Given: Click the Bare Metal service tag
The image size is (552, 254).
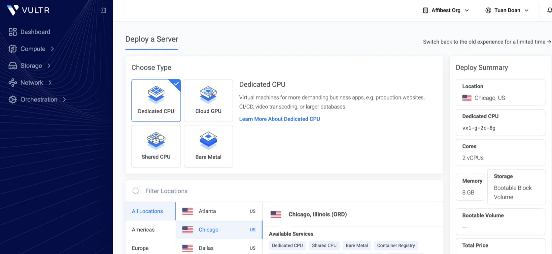Looking at the screenshot, I should 357,245.
